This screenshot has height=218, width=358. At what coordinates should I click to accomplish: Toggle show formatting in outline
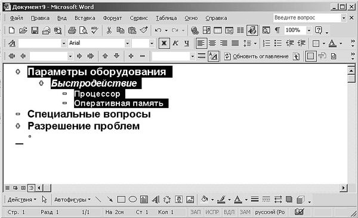pyautogui.click(x=214, y=56)
